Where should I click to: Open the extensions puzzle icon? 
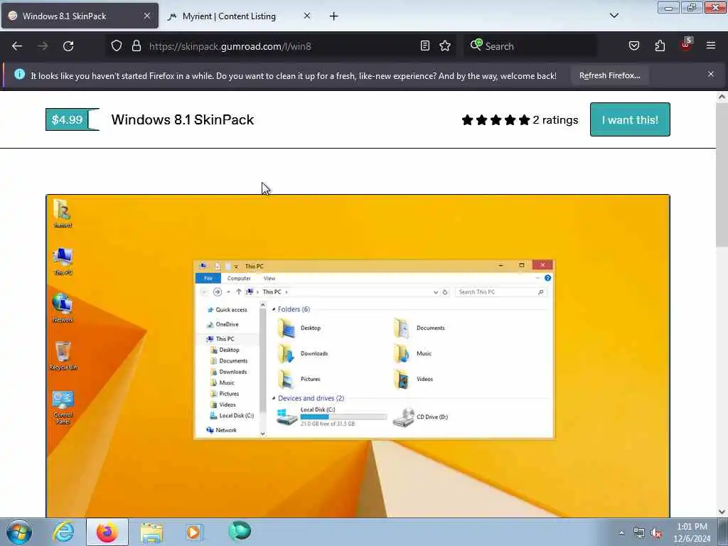(660, 46)
